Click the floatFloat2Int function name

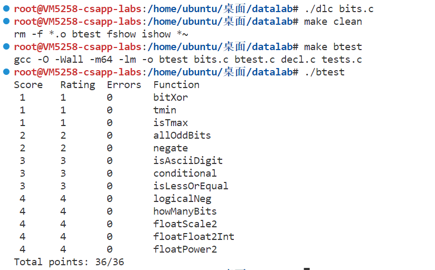[x=194, y=237]
